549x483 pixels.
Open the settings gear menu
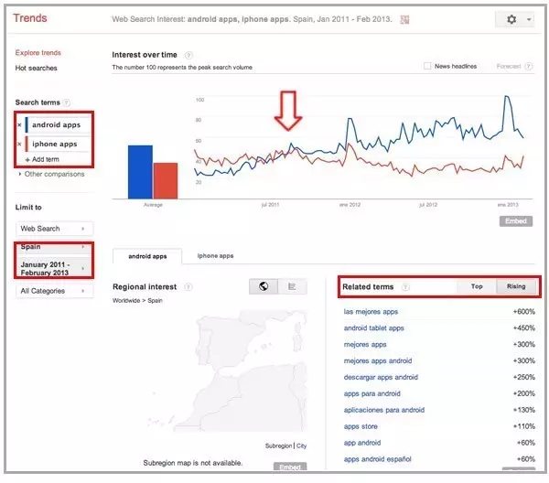pos(512,19)
